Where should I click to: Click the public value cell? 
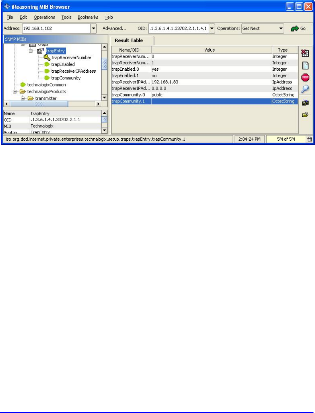point(211,95)
